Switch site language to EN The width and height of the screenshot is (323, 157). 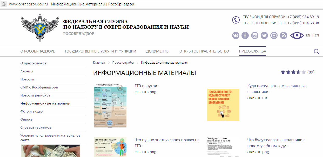click(x=308, y=35)
